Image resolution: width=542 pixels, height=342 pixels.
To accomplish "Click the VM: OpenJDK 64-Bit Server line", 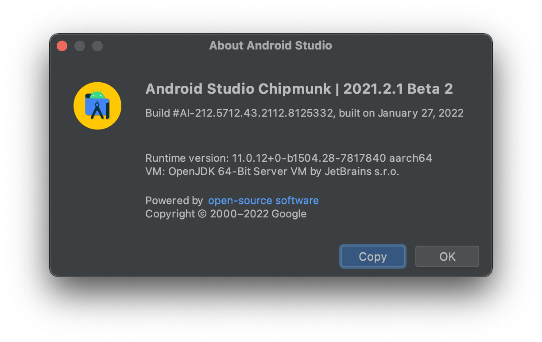I will coord(272,171).
